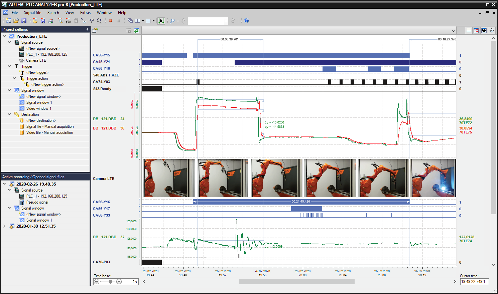Click the clock time display icon
498x294 pixels.
tap(492, 30)
